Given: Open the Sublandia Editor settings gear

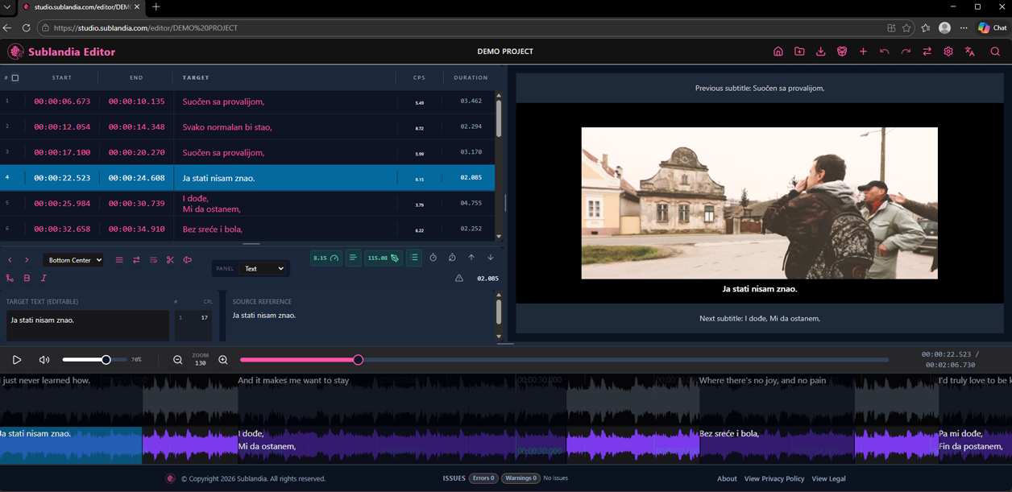Looking at the screenshot, I should 948,51.
